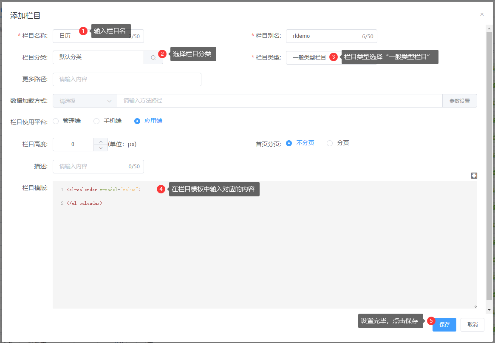
Task: Open the 数据加载方式 dropdown
Action: click(85, 101)
